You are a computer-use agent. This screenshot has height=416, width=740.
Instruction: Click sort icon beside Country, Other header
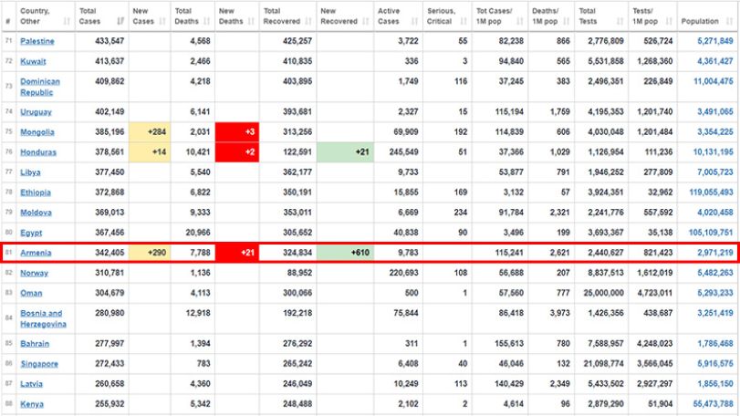[67, 21]
